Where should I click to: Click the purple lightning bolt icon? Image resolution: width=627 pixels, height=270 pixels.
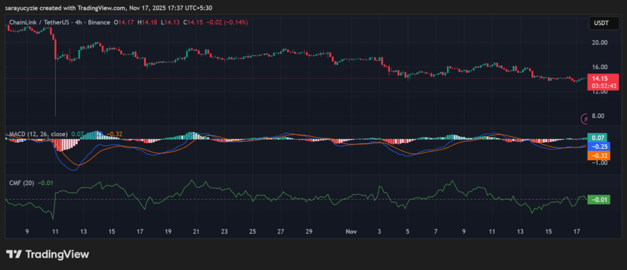[585, 118]
